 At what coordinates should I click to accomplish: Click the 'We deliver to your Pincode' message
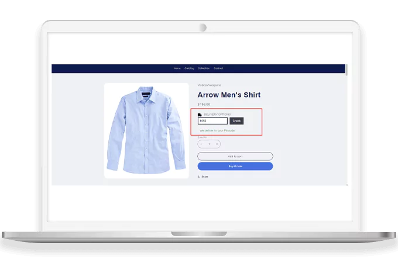point(217,130)
